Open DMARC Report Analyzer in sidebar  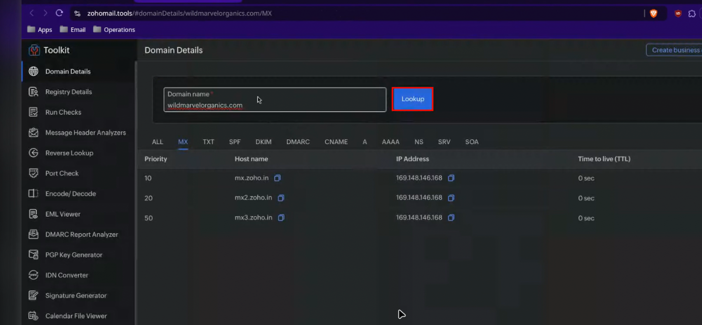click(81, 234)
